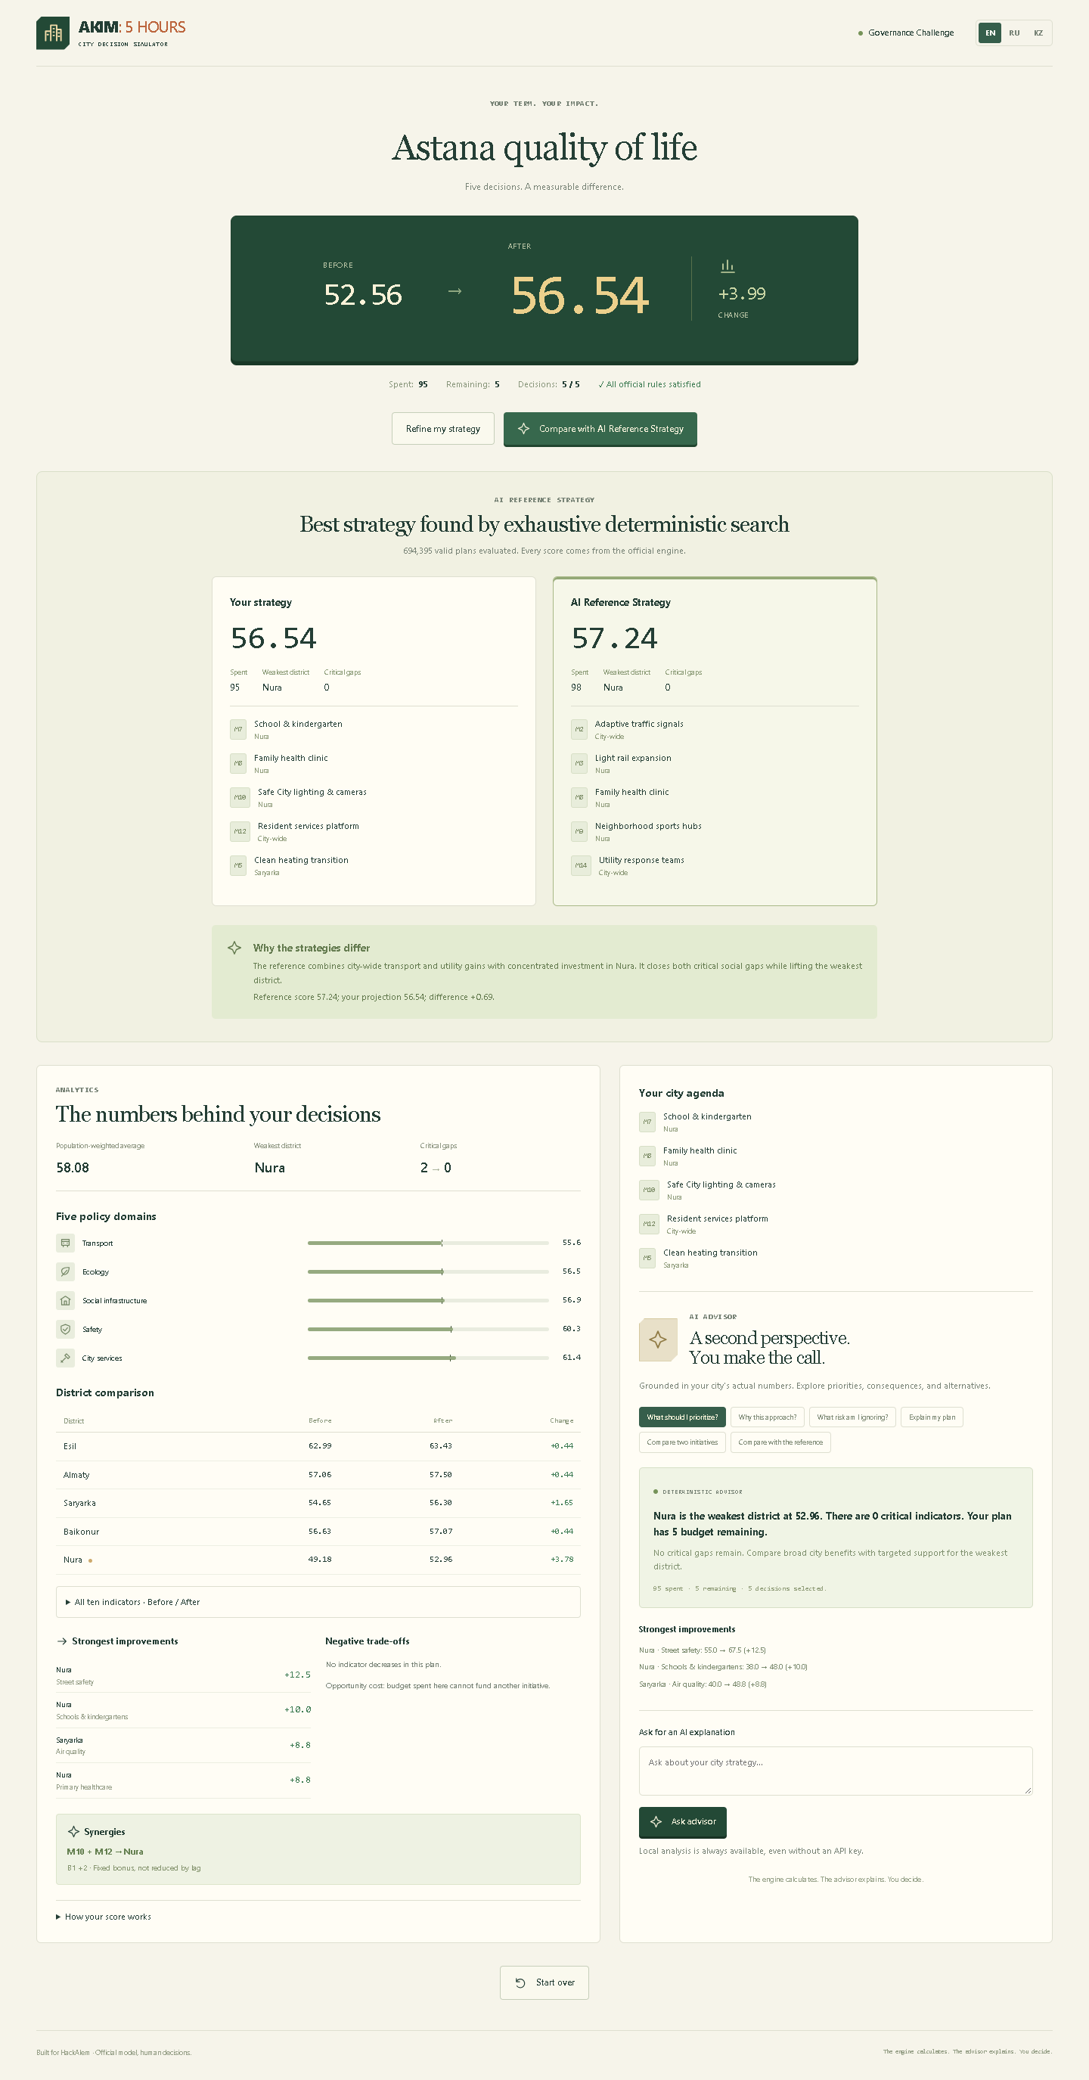Click the bar chart change icon
Image resolution: width=1089 pixels, height=2080 pixels.
(x=728, y=265)
